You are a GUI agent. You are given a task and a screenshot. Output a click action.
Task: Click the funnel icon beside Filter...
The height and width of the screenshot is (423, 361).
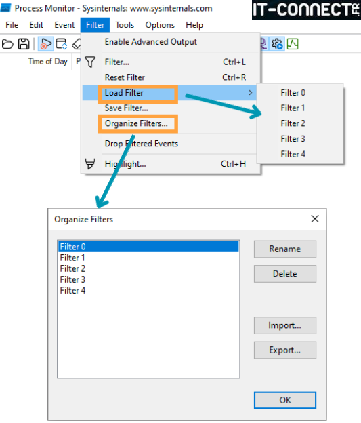coord(90,62)
